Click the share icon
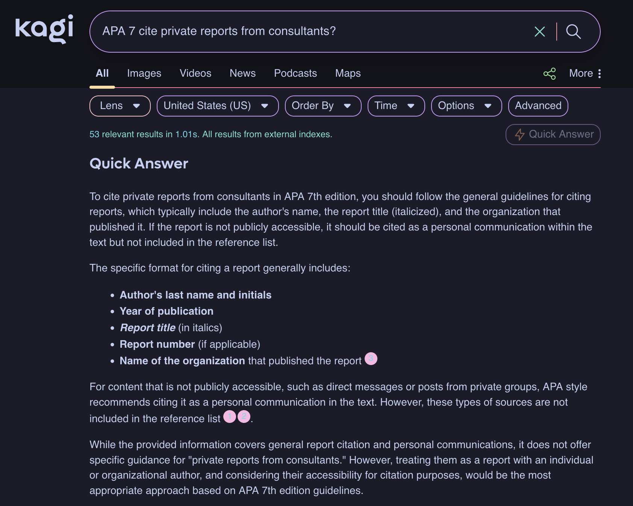 coord(550,74)
